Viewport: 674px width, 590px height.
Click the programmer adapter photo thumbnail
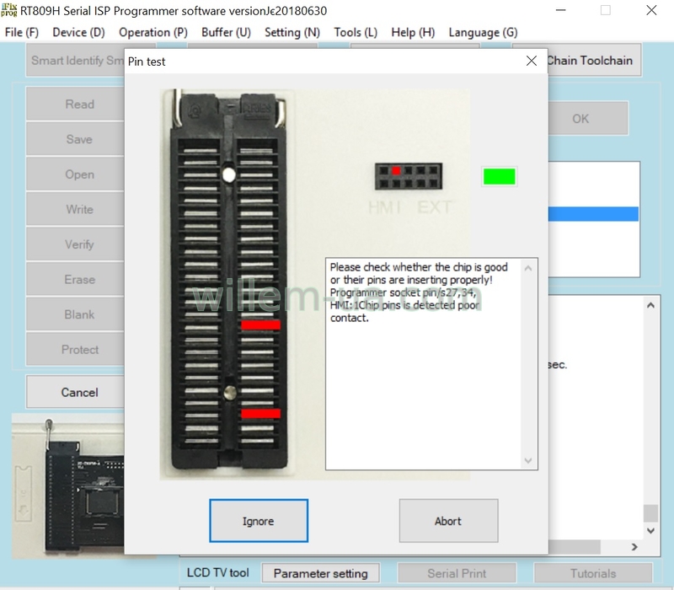pyautogui.click(x=68, y=486)
